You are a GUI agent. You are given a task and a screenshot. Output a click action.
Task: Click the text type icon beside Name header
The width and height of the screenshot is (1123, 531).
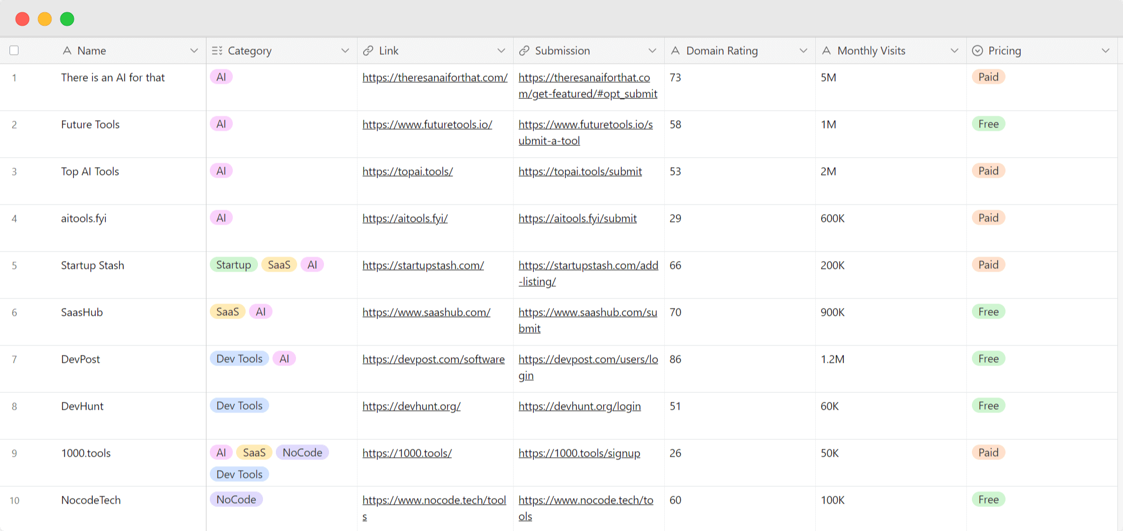(67, 51)
